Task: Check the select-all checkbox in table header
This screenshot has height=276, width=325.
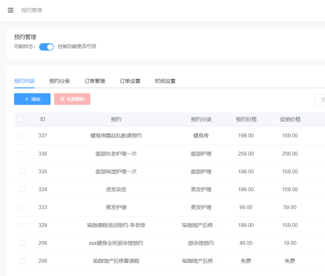Action: (x=21, y=119)
